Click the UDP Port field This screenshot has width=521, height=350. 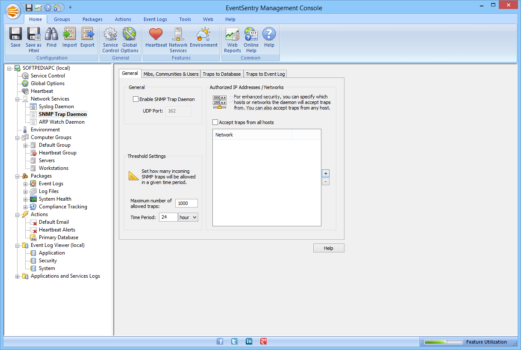[x=178, y=111]
